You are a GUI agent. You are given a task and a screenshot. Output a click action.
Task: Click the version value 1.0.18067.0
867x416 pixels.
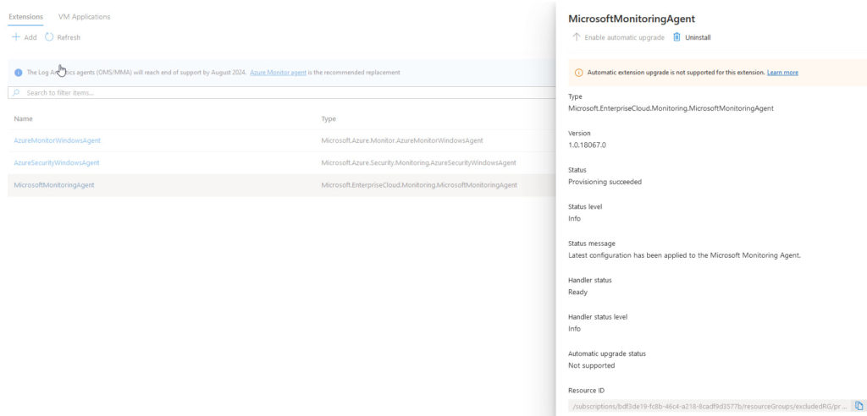point(588,145)
